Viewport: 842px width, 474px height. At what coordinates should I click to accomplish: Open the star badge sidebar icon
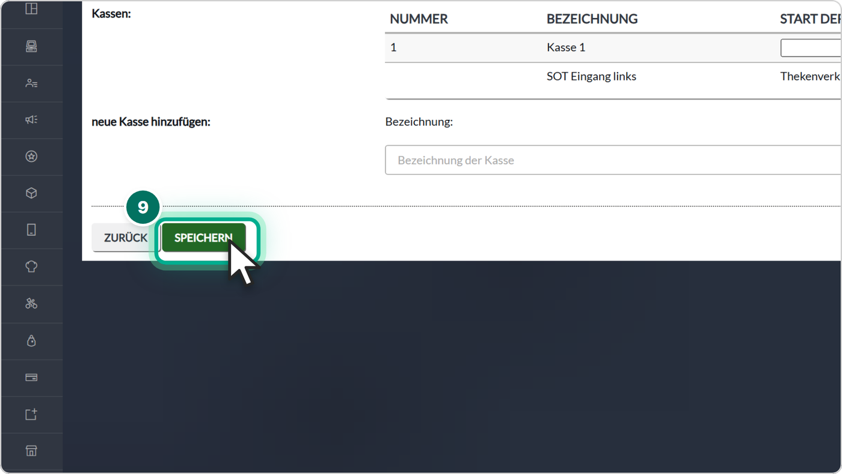[x=31, y=156]
